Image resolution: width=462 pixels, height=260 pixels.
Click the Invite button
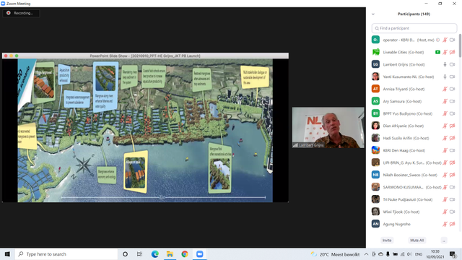pos(387,240)
